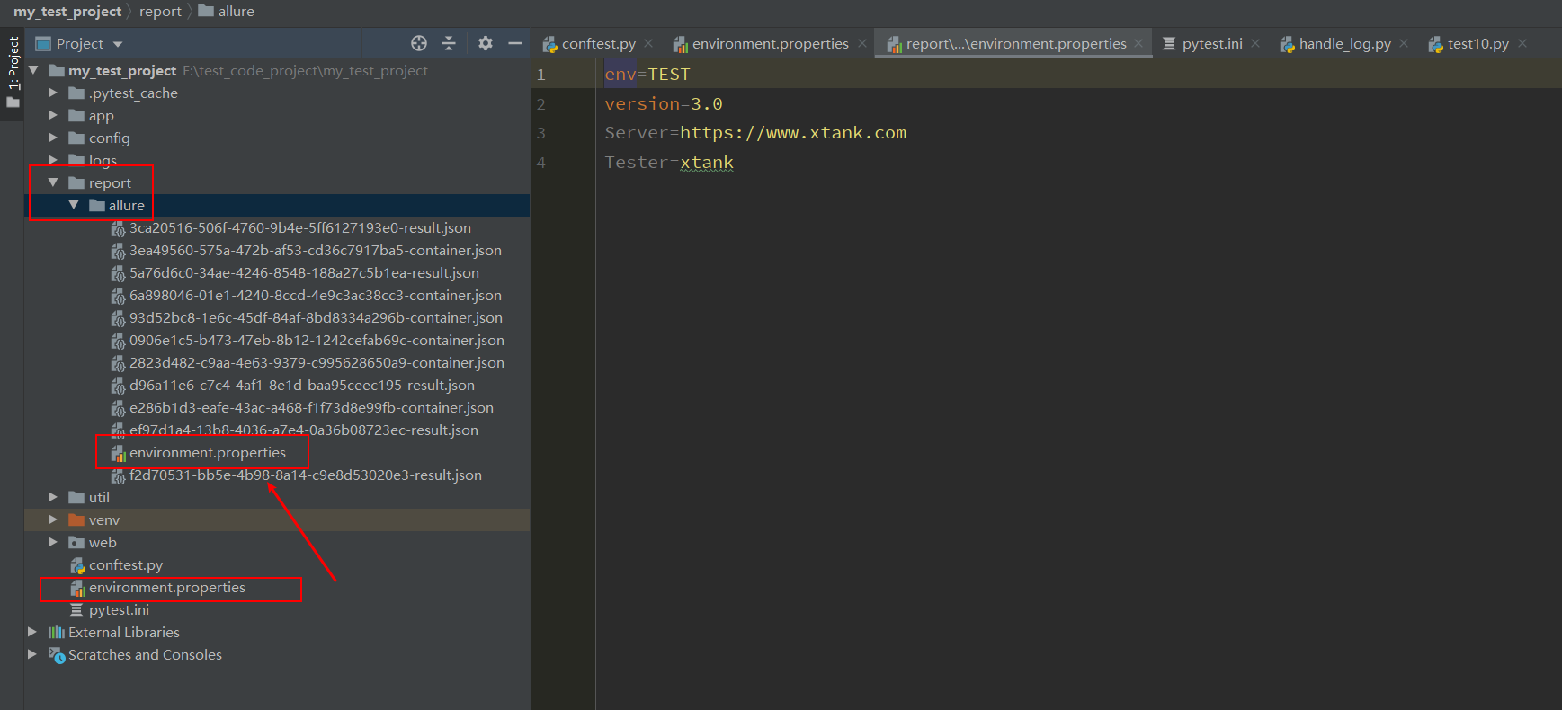This screenshot has height=710, width=1562.
Task: Open the Project view dropdown
Action: coord(118,44)
